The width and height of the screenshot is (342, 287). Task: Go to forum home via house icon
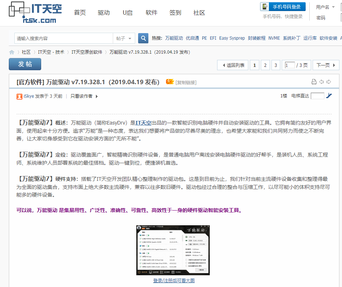click(x=12, y=52)
